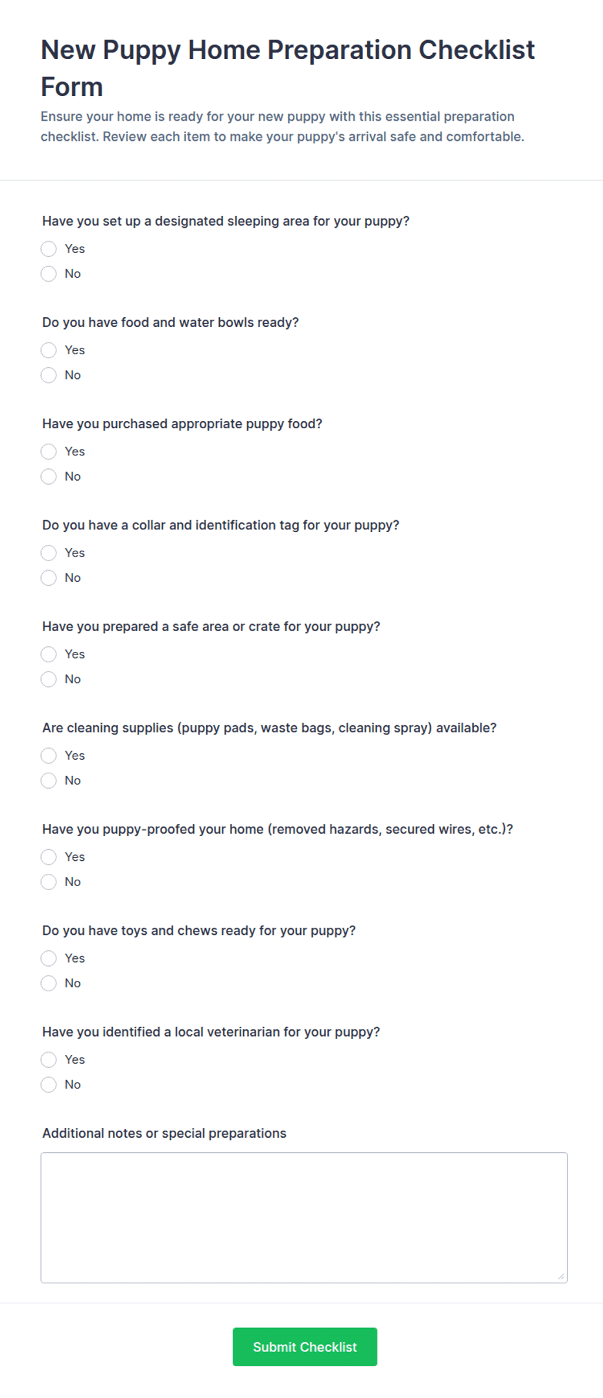The width and height of the screenshot is (603, 1398).
Task: Click the Submit Checklist button
Action: click(305, 1347)
